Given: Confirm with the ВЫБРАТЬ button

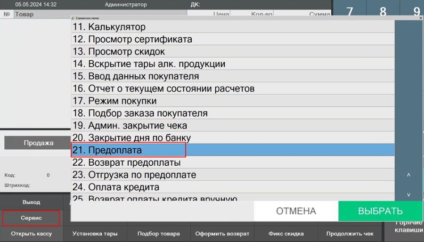Looking at the screenshot, I should 380,211.
